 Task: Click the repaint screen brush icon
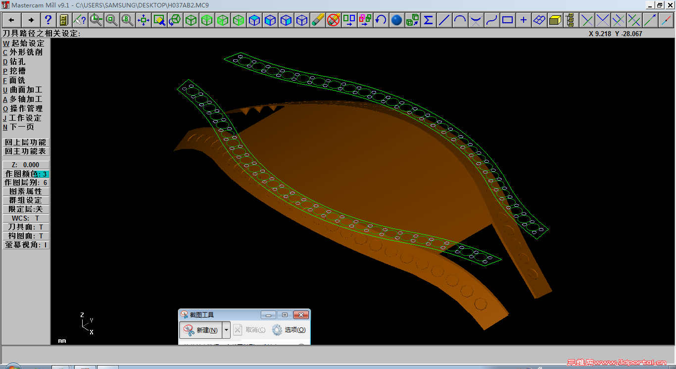pos(159,20)
